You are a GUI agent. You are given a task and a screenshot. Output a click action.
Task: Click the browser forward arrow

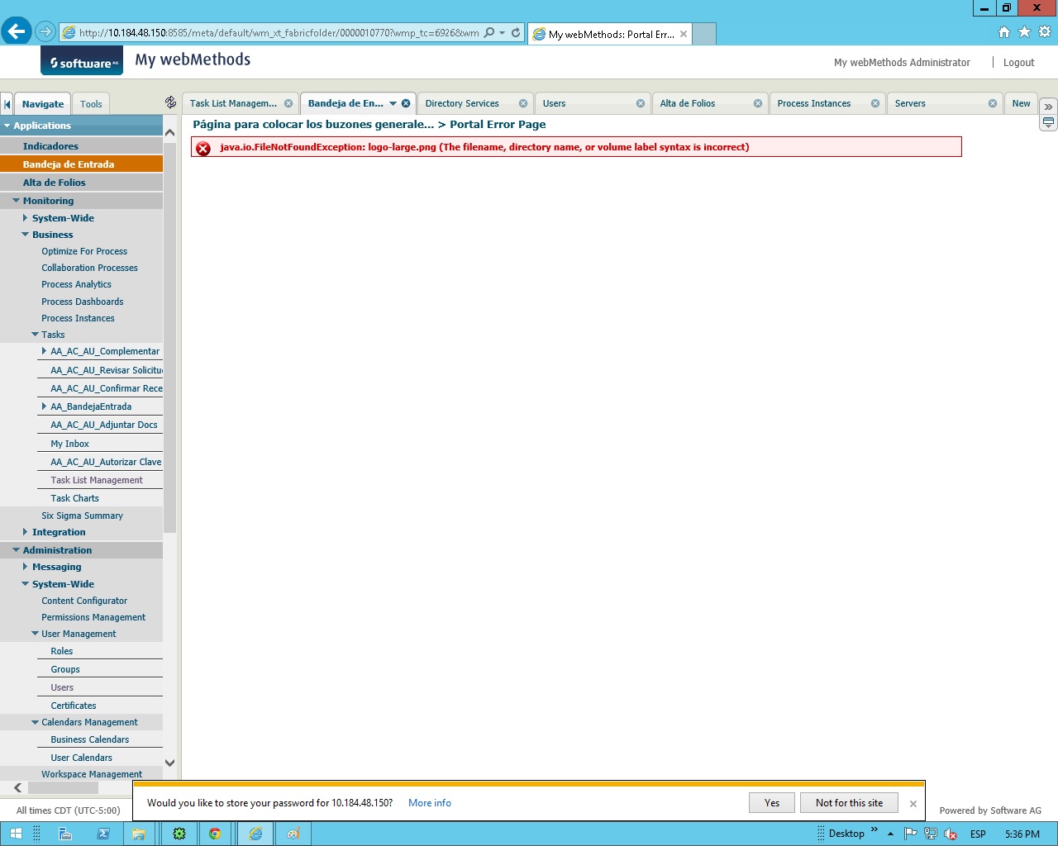[45, 32]
